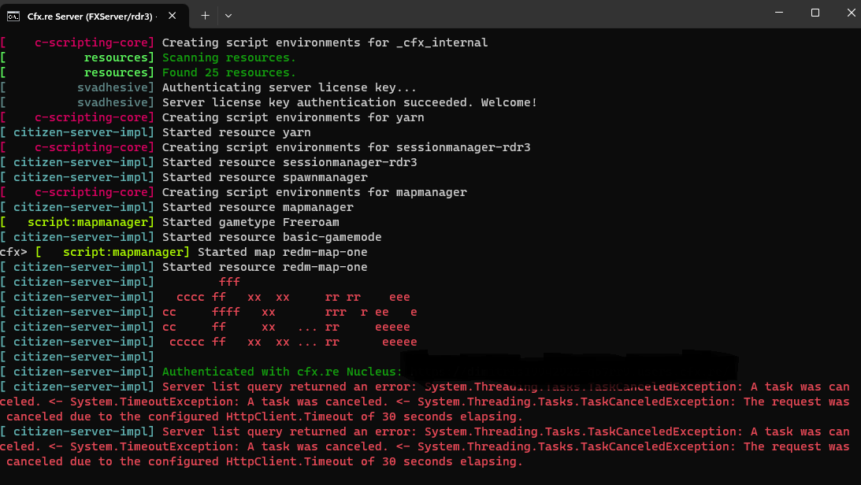Open the tab dropdown menu
Screen dimensions: 861x485
click(228, 14)
